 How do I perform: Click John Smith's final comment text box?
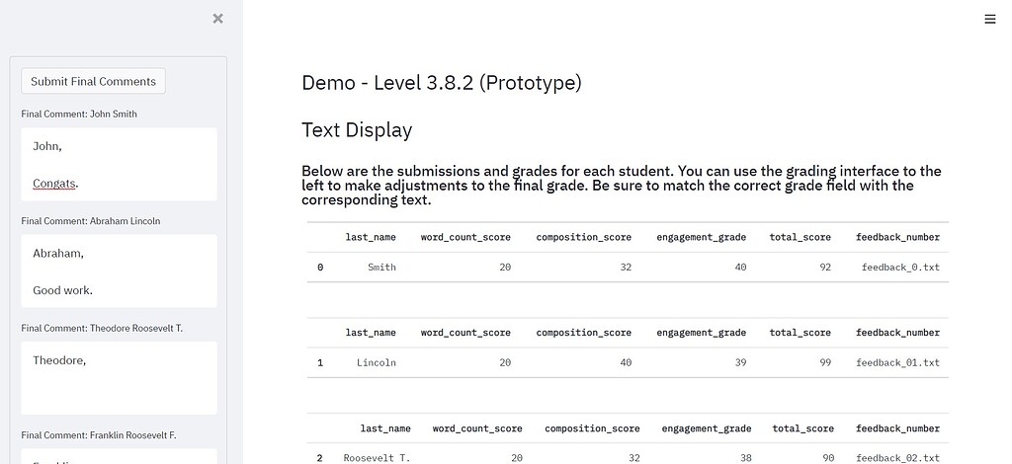click(119, 164)
